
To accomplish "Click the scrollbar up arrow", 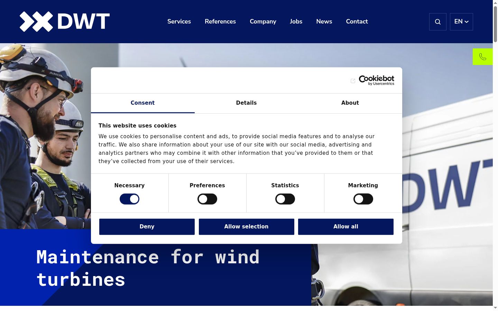I will (x=495, y=3).
